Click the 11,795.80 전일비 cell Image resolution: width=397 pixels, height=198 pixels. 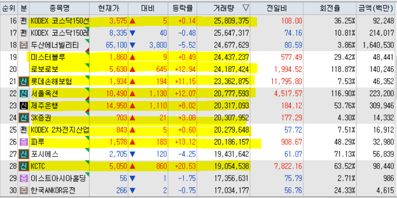point(287,81)
